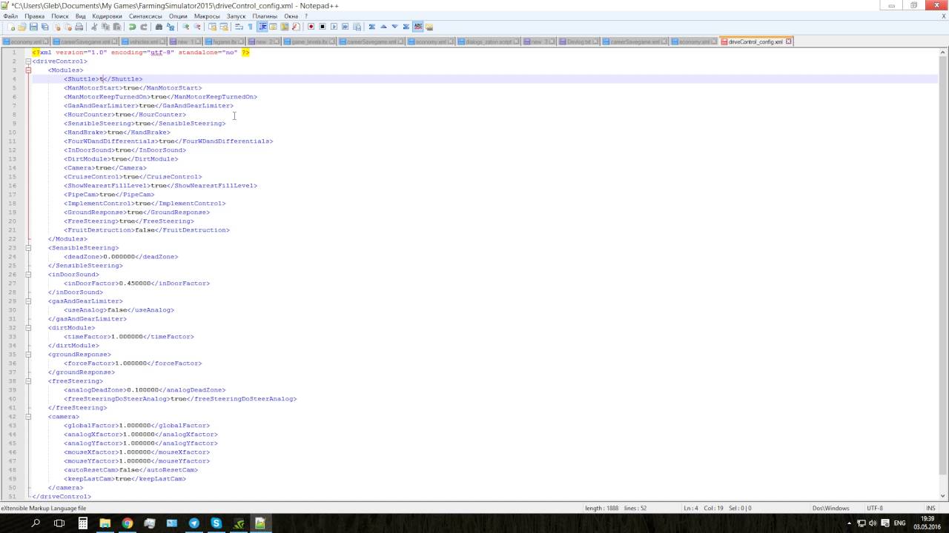Open the Правка menu

tap(34, 16)
